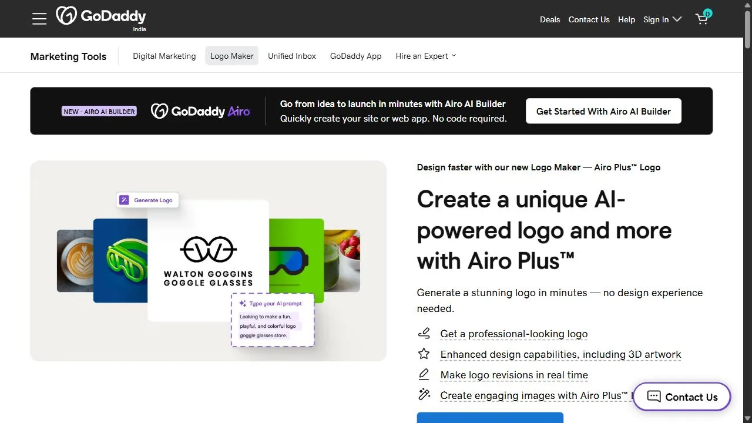
Task: Click the chat bubble Contact Us icon
Action: (x=654, y=397)
